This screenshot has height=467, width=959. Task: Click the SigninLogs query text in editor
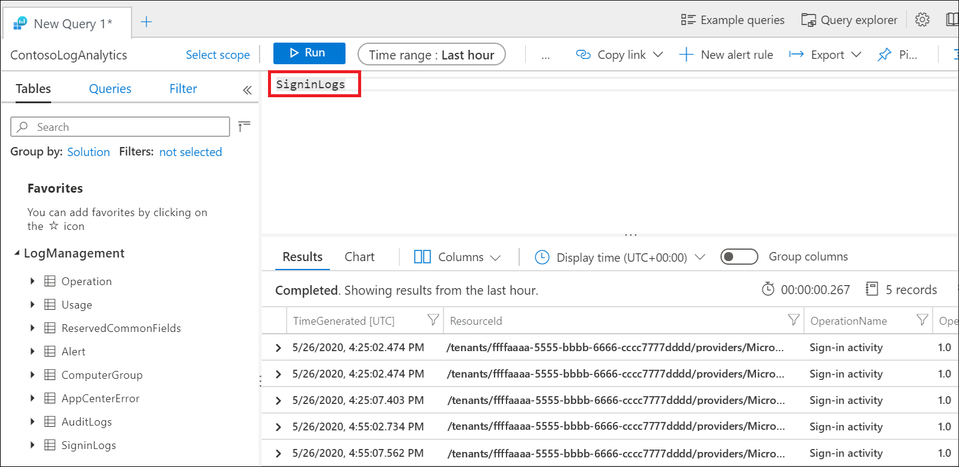point(311,84)
